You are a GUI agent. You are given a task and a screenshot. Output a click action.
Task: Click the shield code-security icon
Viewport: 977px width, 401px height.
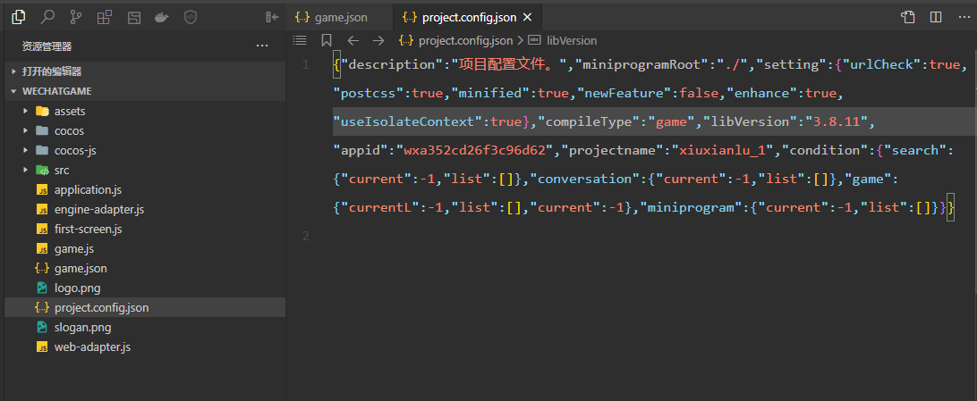pos(190,17)
